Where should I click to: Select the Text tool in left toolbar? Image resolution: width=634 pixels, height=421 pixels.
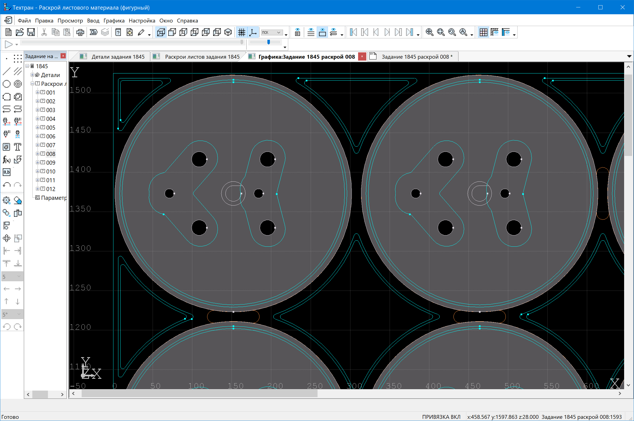click(18, 147)
